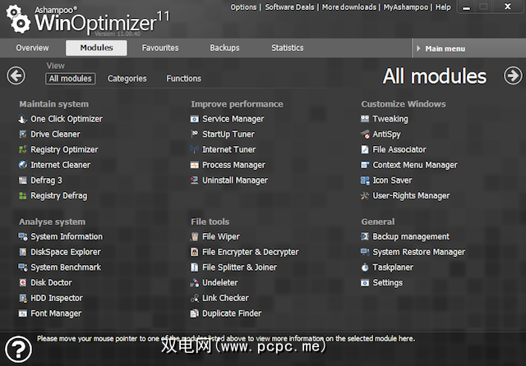Go forward with the right arrow button
The image size is (526, 366).
coord(513,75)
